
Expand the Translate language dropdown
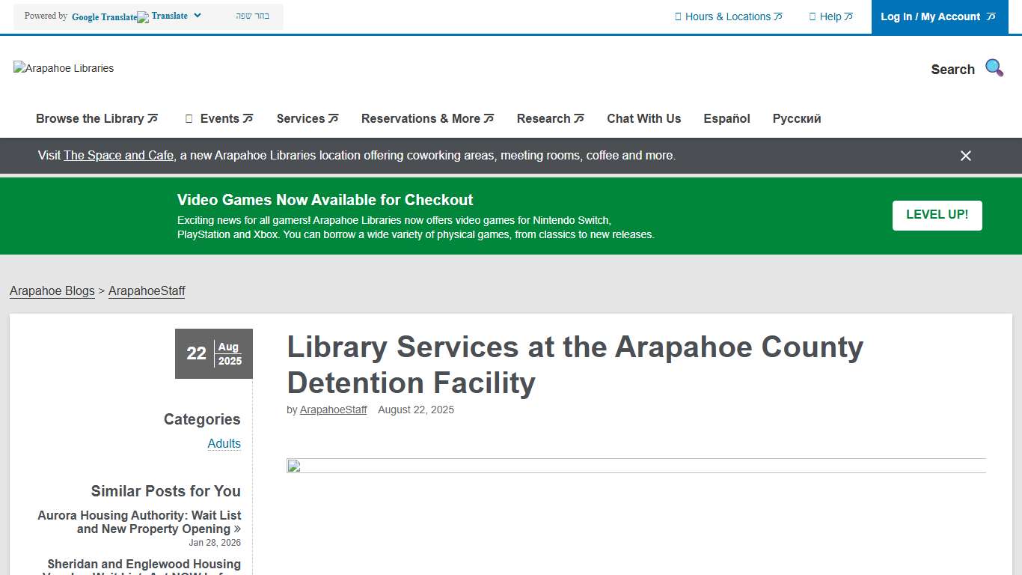coord(197,15)
